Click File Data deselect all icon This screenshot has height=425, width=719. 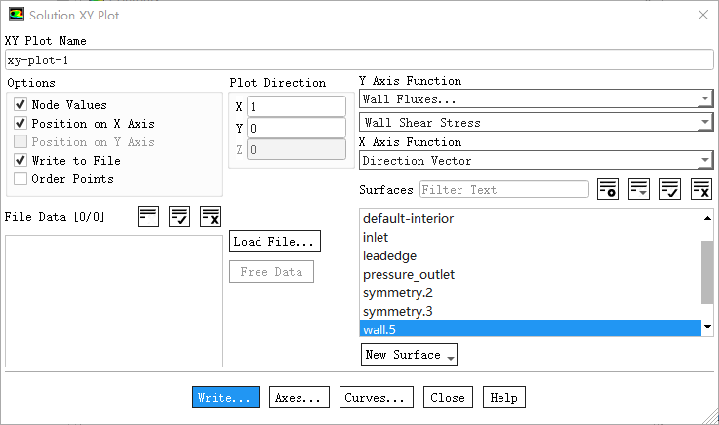tap(211, 216)
